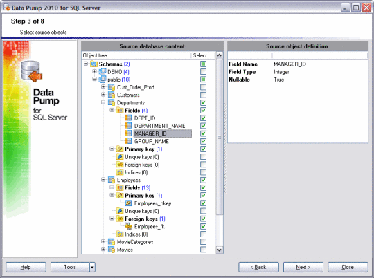Select the DEPT_ID field icon
Screen dimensions: 374x278
[x=128, y=118]
